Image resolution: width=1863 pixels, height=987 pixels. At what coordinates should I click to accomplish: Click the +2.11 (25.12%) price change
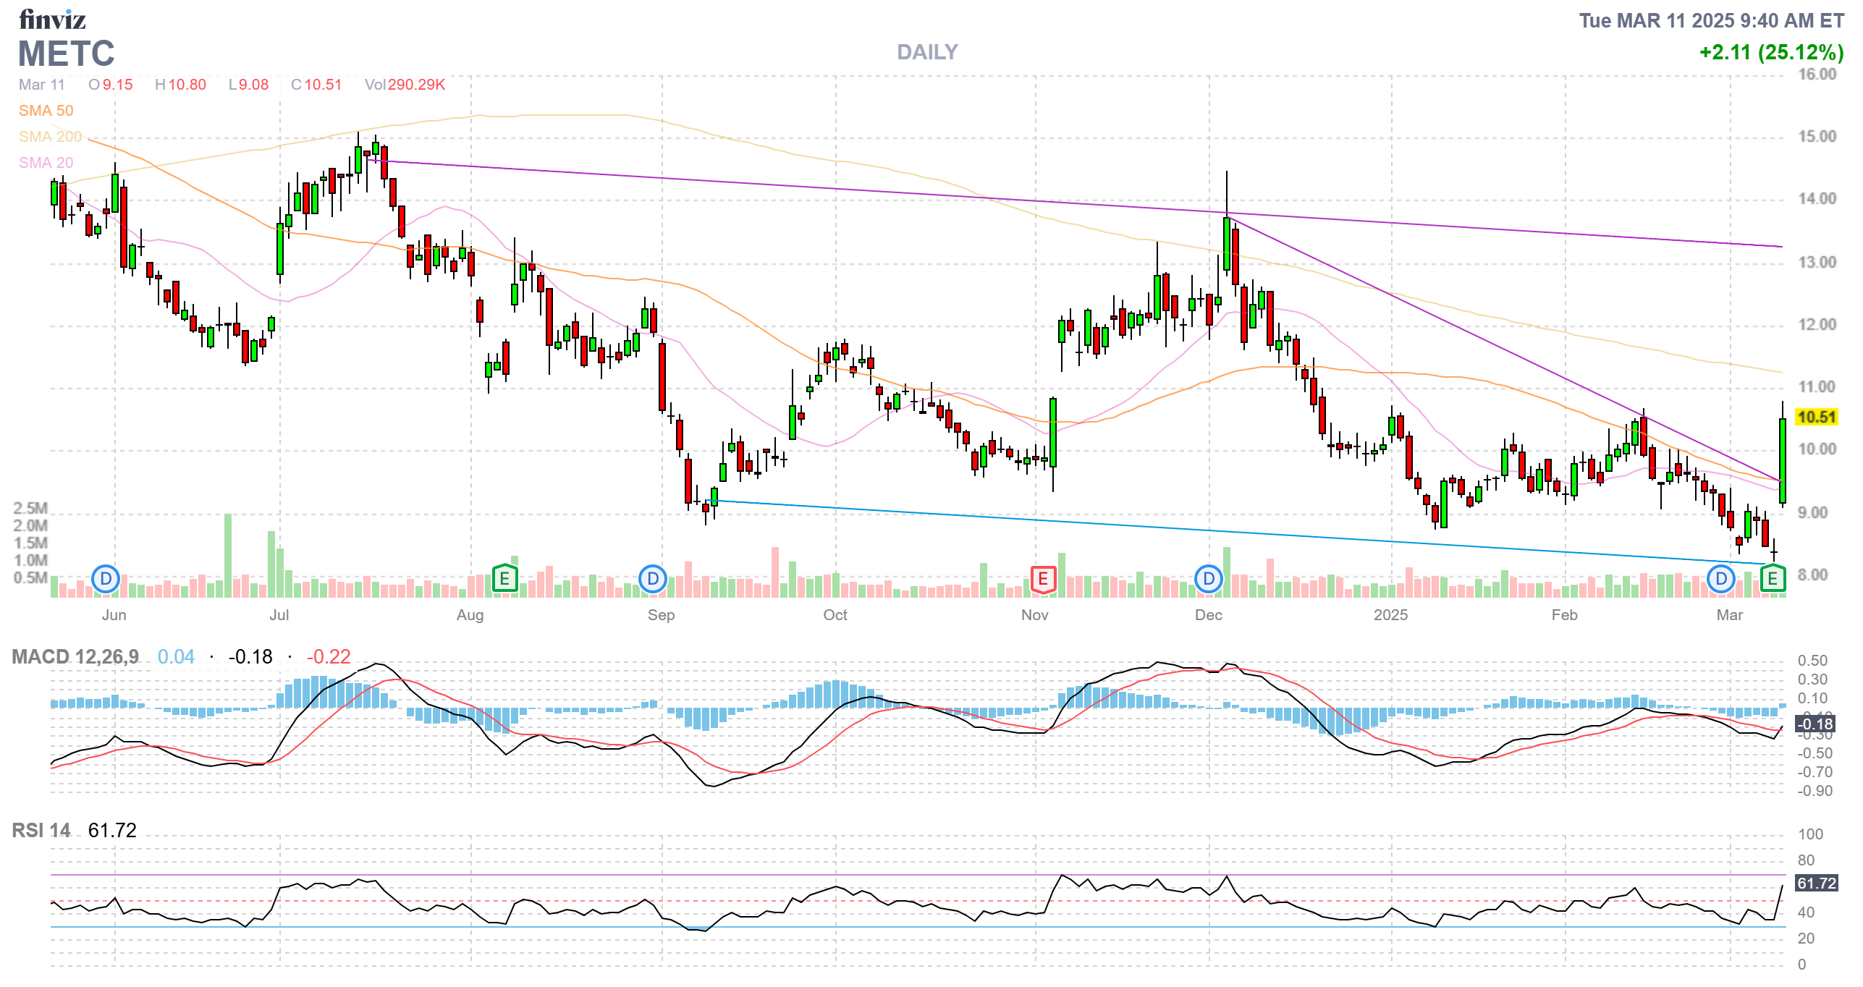click(x=1771, y=53)
